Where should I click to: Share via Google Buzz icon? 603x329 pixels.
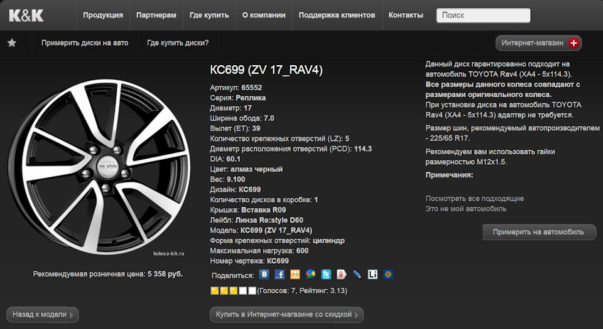coord(310,274)
